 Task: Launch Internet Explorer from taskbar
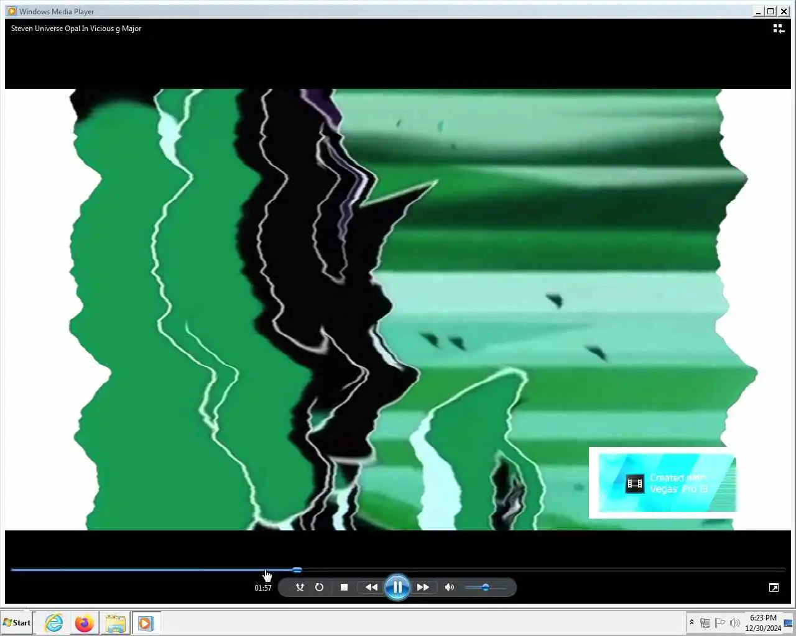[54, 622]
